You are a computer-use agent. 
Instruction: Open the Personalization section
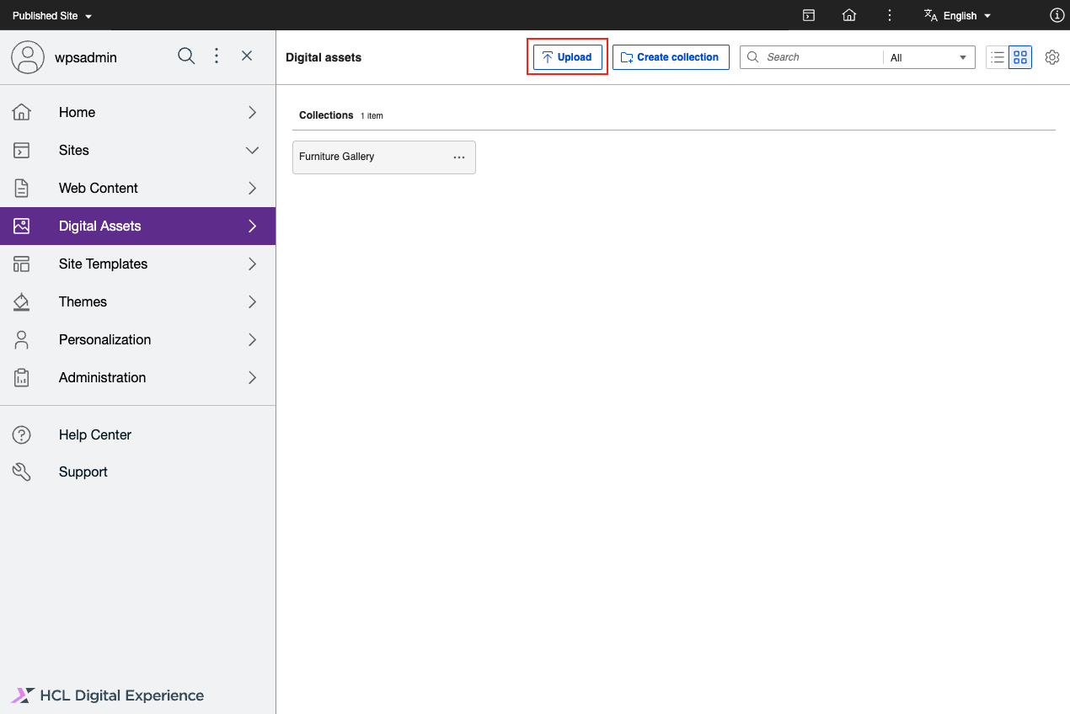[104, 339]
